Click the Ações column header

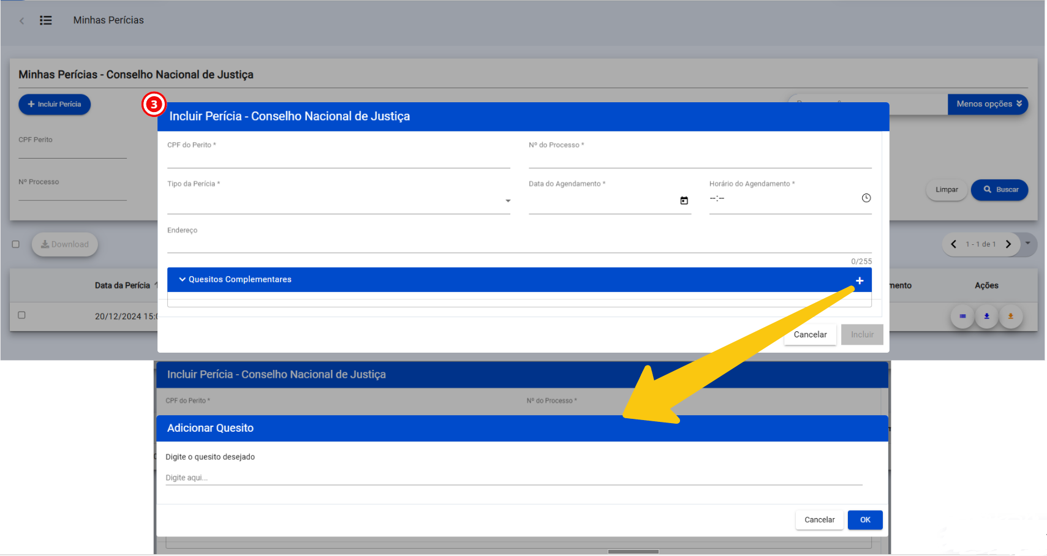click(x=986, y=285)
